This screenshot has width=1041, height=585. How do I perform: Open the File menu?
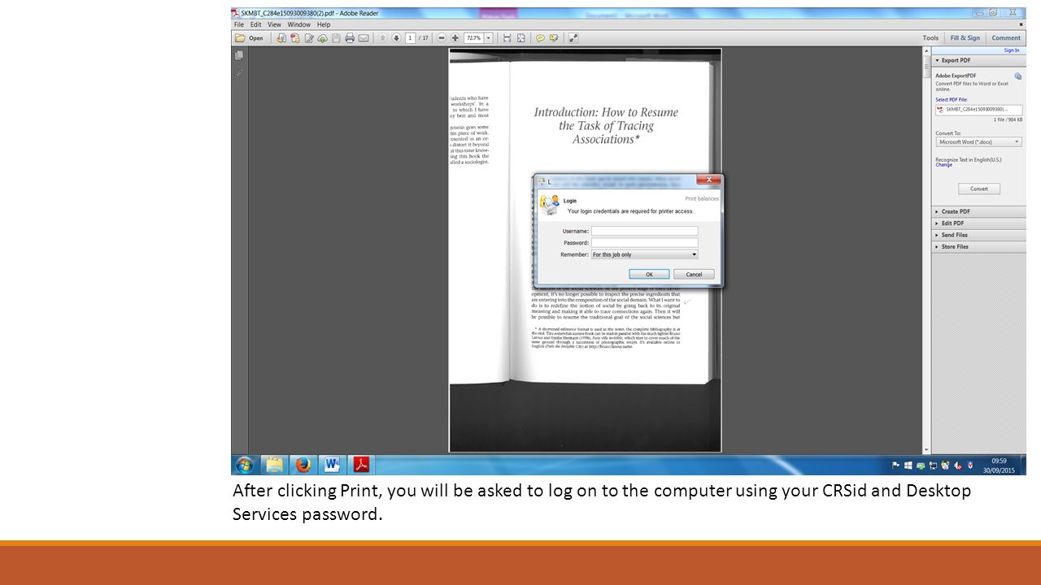(x=239, y=24)
